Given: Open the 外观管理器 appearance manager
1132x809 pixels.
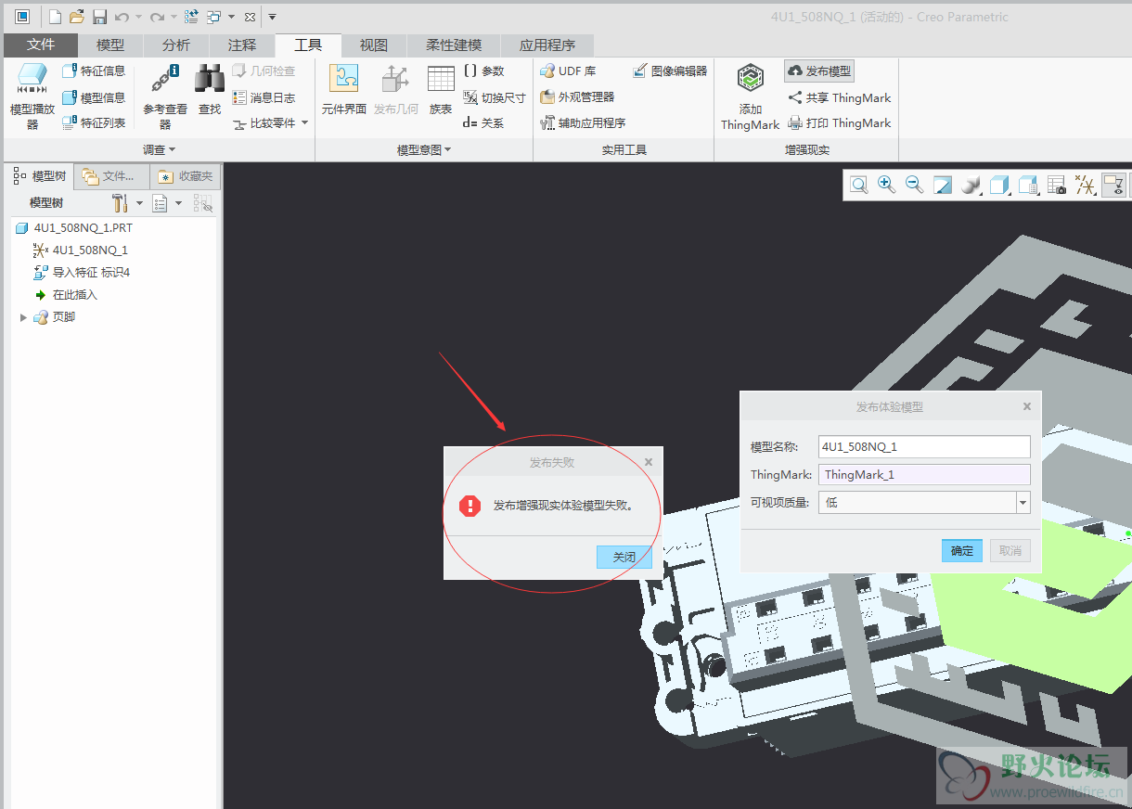Looking at the screenshot, I should pyautogui.click(x=577, y=97).
